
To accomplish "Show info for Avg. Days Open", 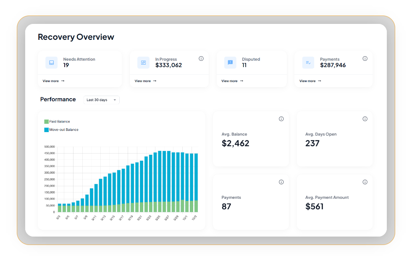I will click(x=365, y=119).
